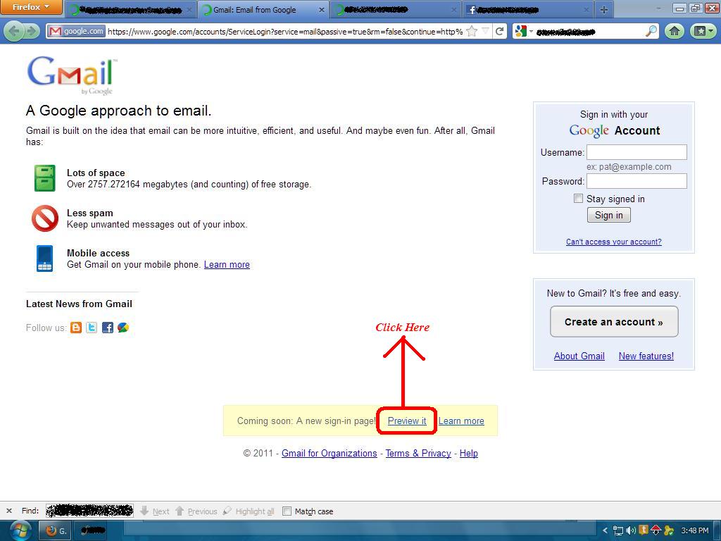The image size is (721, 541).
Task: Click the green file cabinet storage icon
Action: [44, 178]
